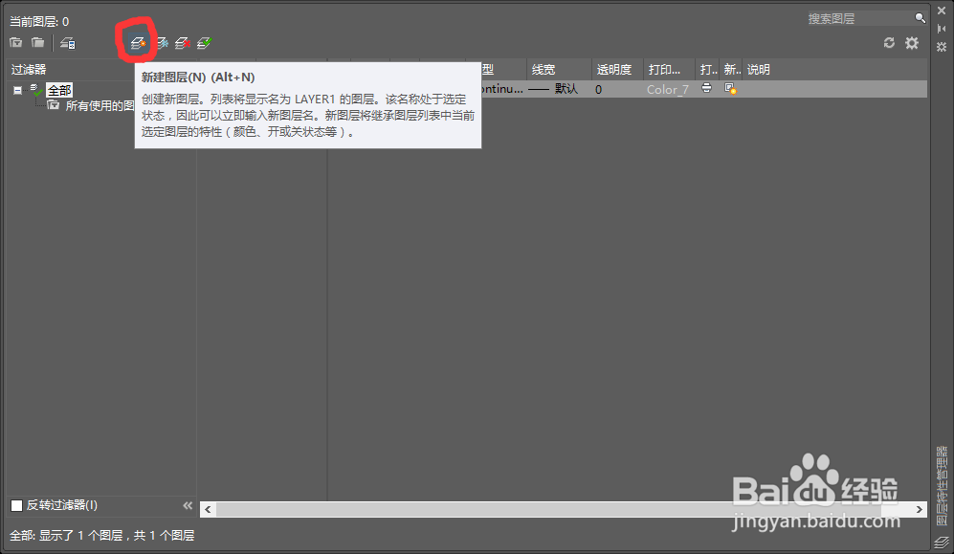The image size is (954, 554).
Task: Click the 线宽 column header
Action: pyautogui.click(x=559, y=69)
